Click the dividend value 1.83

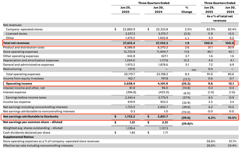point(132,133)
